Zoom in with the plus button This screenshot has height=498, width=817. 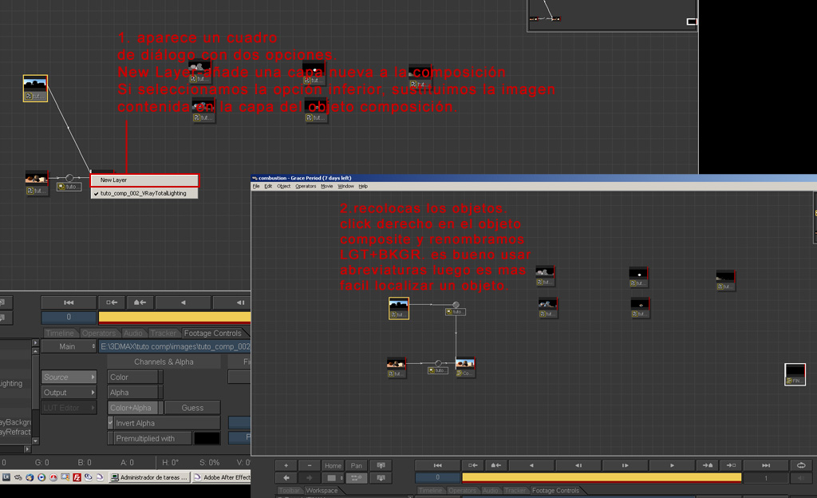[x=286, y=465]
